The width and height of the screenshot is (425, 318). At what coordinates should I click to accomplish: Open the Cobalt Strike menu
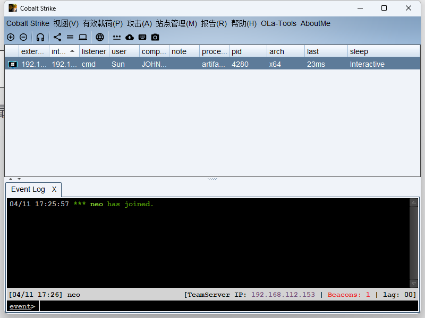pyautogui.click(x=28, y=23)
